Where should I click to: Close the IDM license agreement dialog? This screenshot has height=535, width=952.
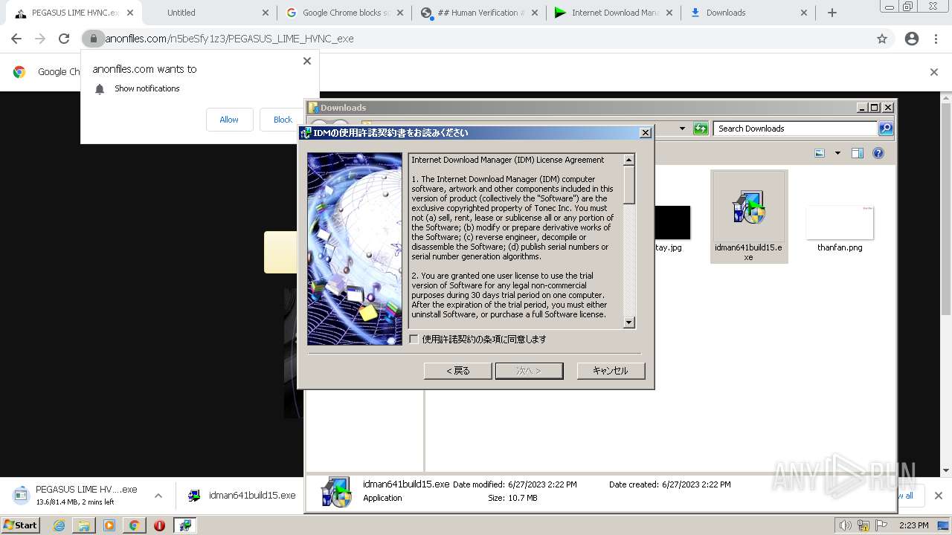[646, 132]
